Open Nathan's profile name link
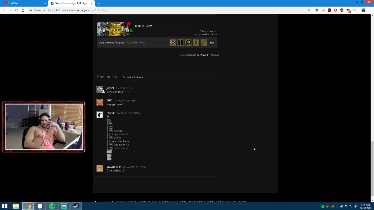This screenshot has height=210, width=374. 111,113
